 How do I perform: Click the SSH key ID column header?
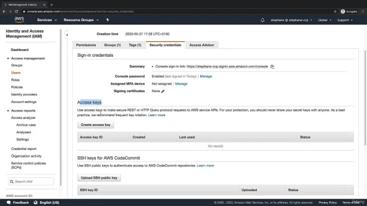tap(158, 190)
